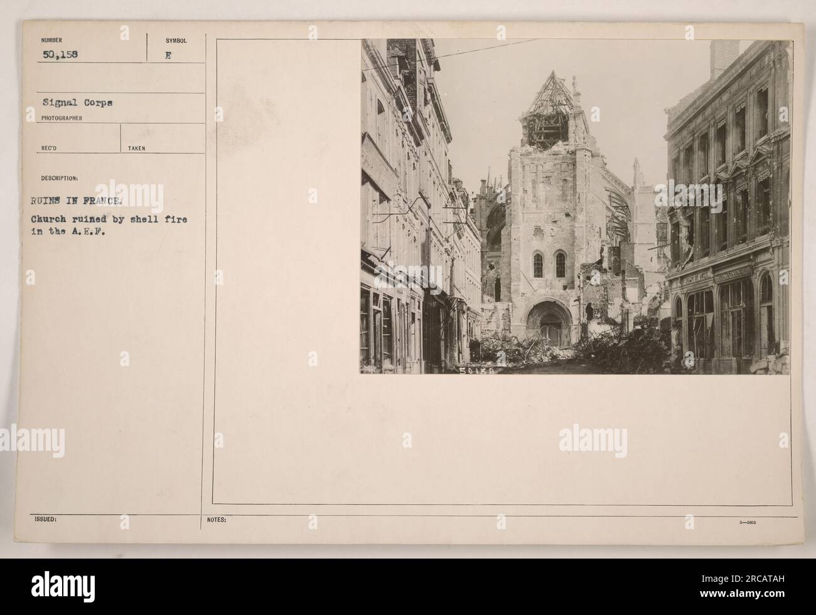Click the 'SYMBOL' field label
The width and height of the screenshot is (816, 615).
click(176, 40)
